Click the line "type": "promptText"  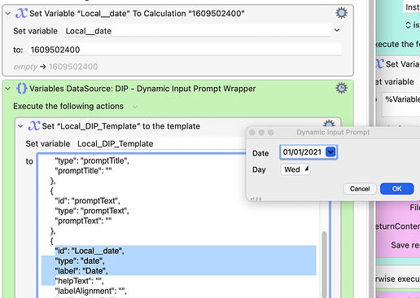click(x=92, y=211)
